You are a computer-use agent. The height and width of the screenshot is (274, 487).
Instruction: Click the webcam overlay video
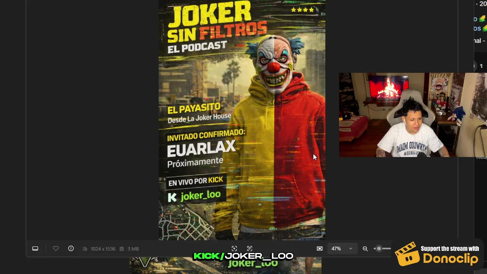413,115
